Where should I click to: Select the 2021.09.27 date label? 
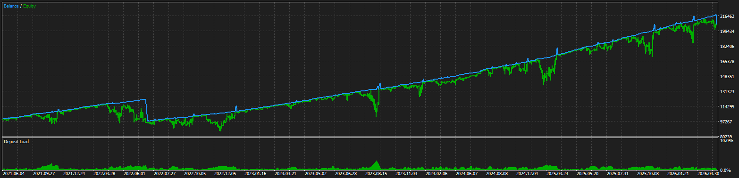(x=44, y=173)
